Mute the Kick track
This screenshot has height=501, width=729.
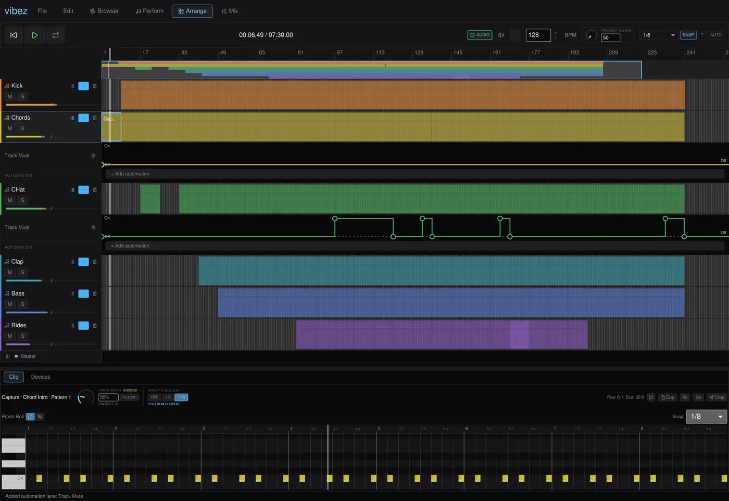pyautogui.click(x=10, y=97)
